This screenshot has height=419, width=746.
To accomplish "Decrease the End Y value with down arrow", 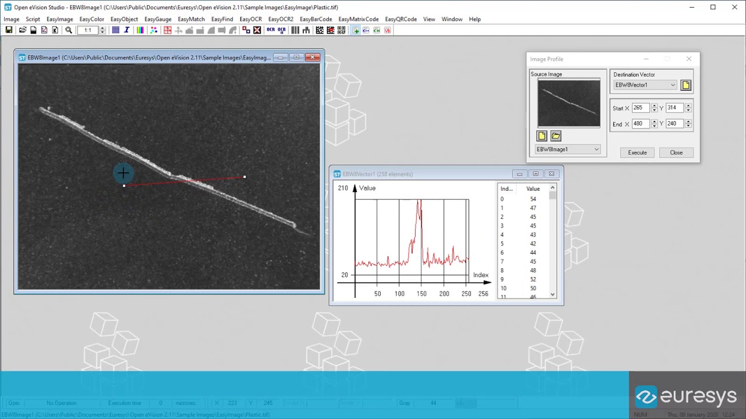I will click(x=688, y=126).
